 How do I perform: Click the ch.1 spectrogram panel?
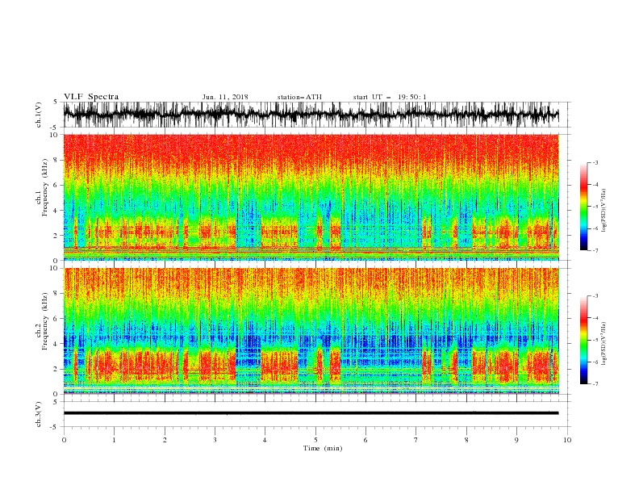tap(311, 197)
